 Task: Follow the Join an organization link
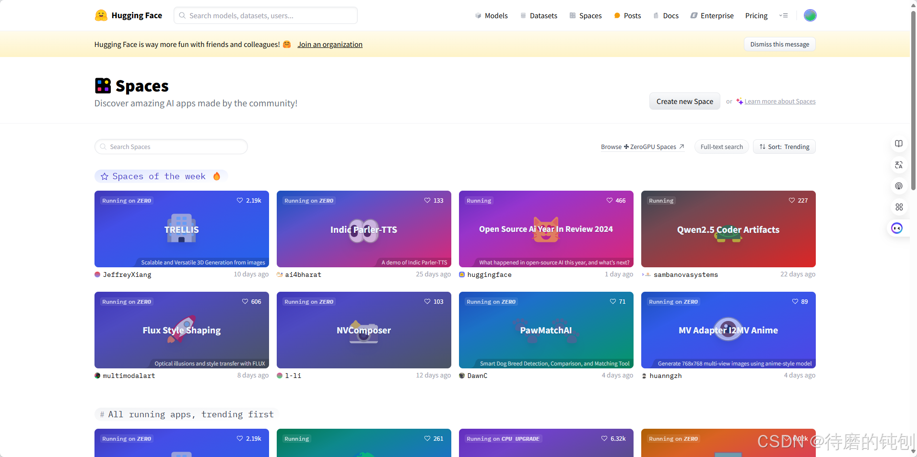pyautogui.click(x=330, y=45)
